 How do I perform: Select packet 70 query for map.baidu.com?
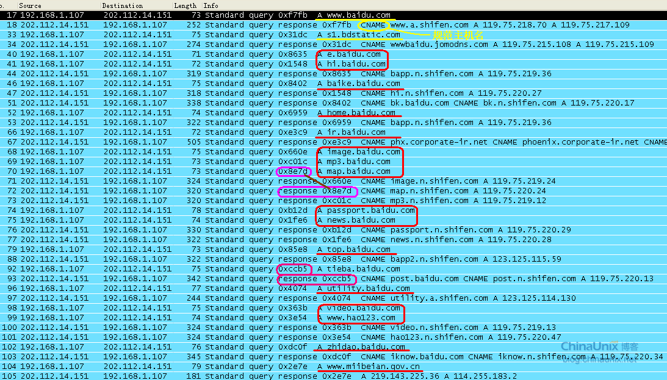pyautogui.click(x=244, y=171)
